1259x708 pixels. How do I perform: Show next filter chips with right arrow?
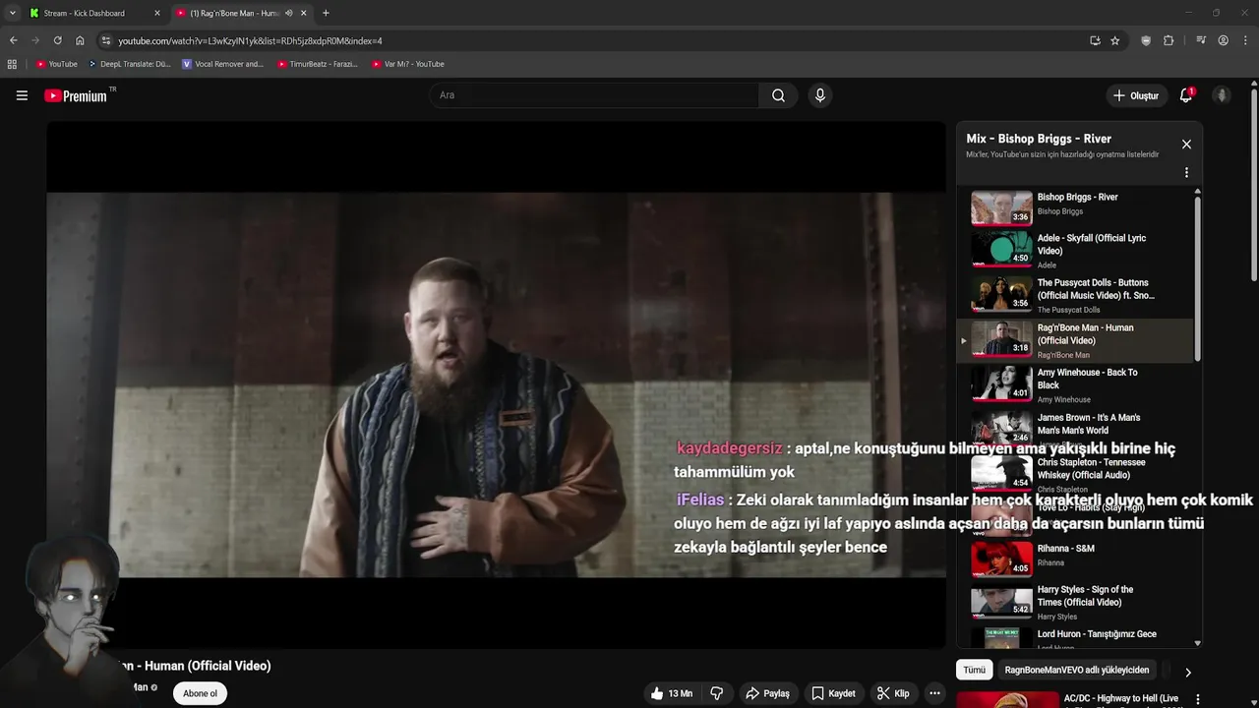click(1187, 673)
